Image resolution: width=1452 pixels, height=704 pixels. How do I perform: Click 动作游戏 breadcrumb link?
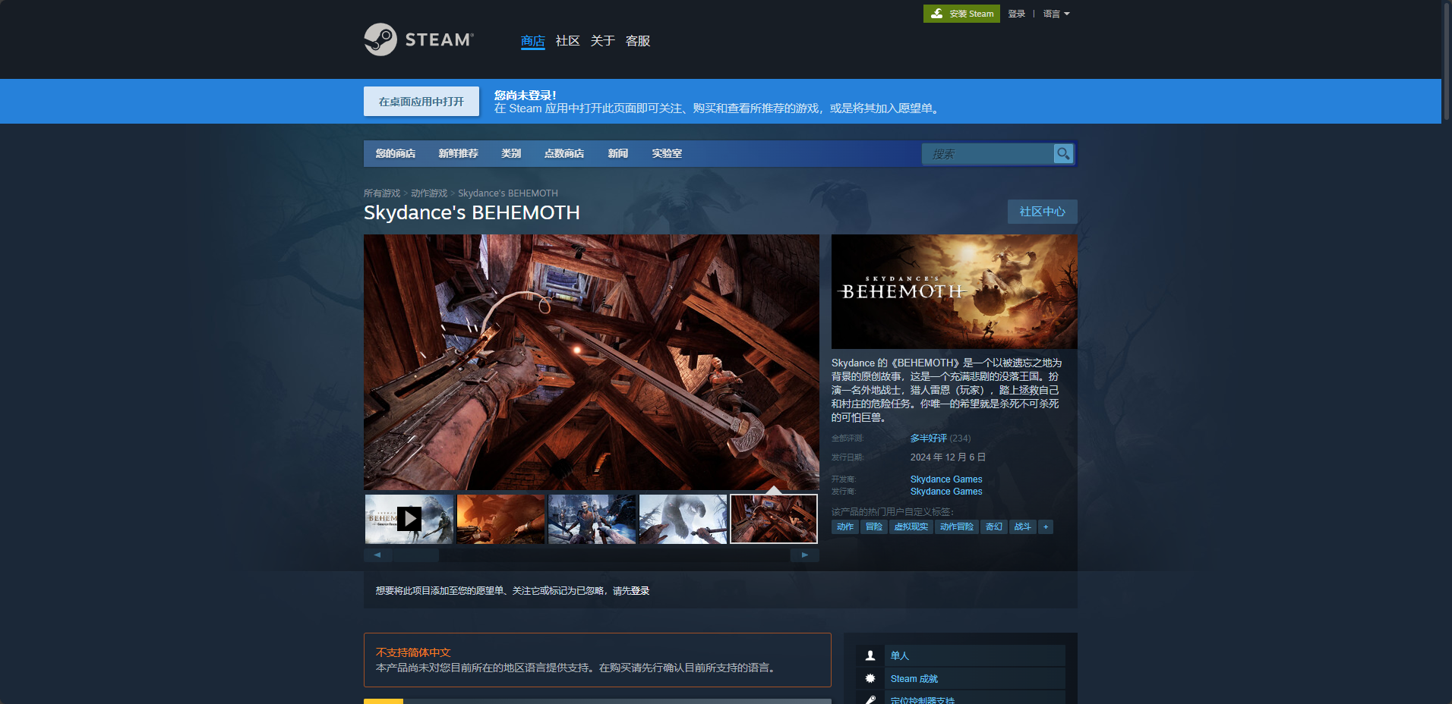click(x=429, y=193)
